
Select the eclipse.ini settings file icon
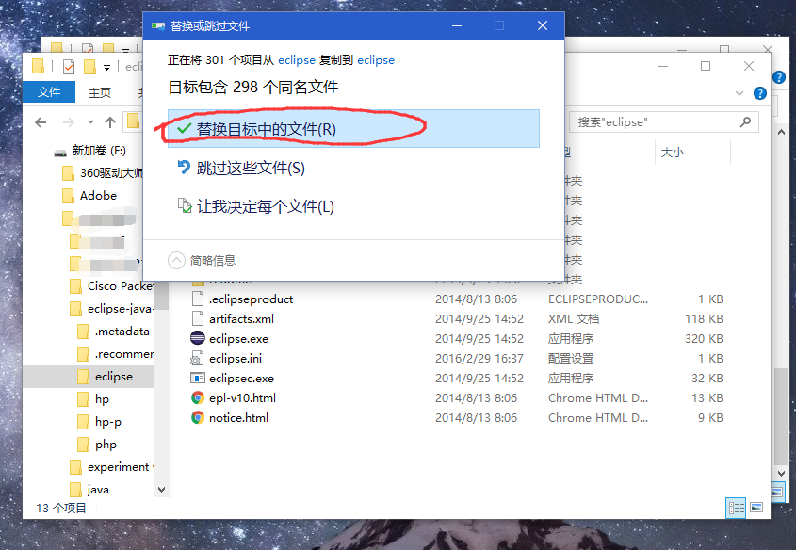[198, 358]
